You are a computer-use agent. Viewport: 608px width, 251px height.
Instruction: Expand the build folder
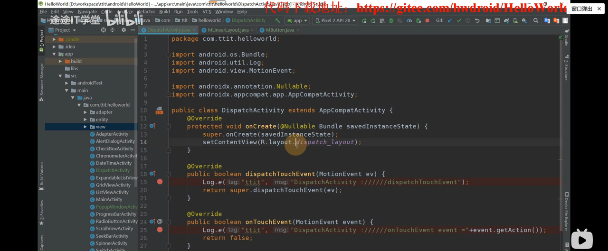(x=60, y=61)
